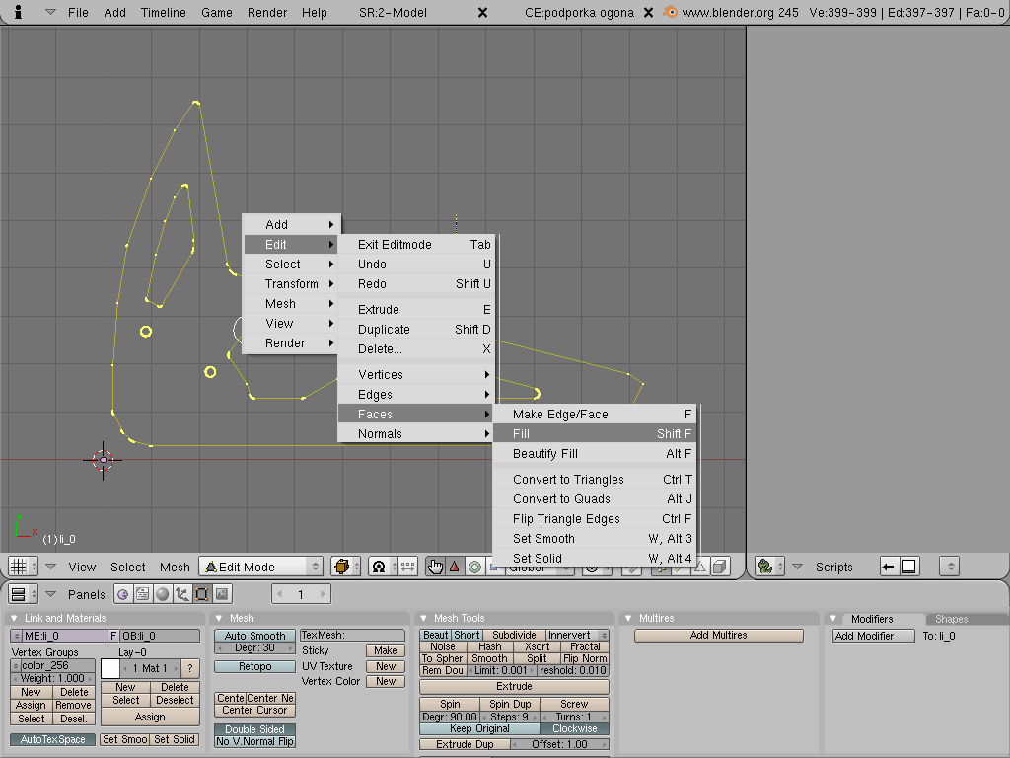This screenshot has height=758, width=1010.
Task: Show the Script context panels icon
Action: pyautogui.click(x=142, y=593)
